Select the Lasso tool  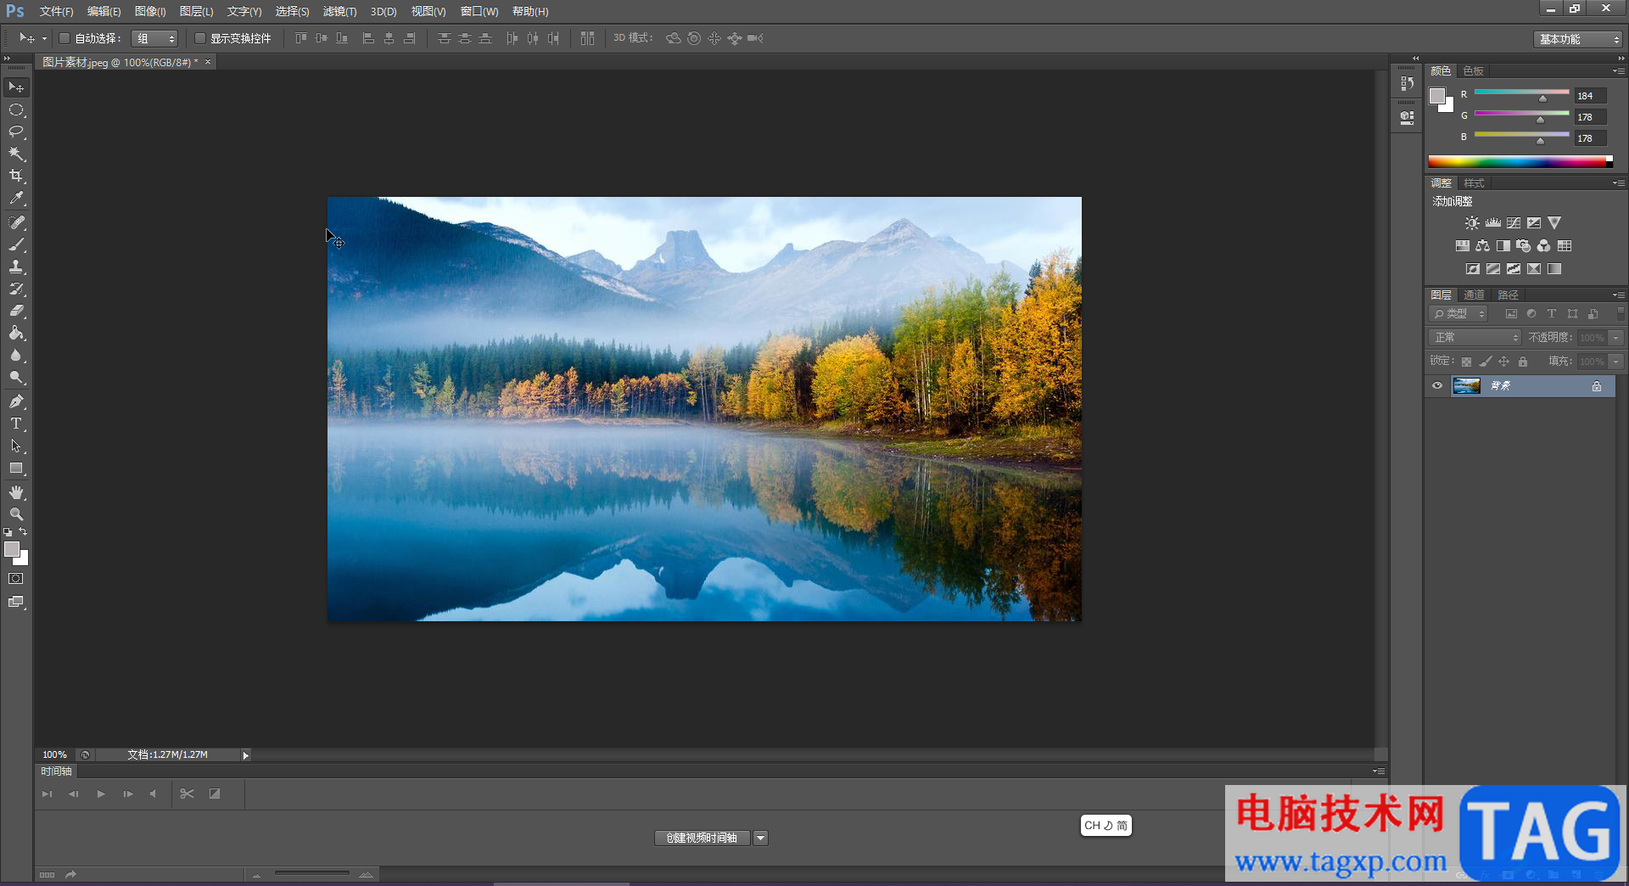pos(16,132)
